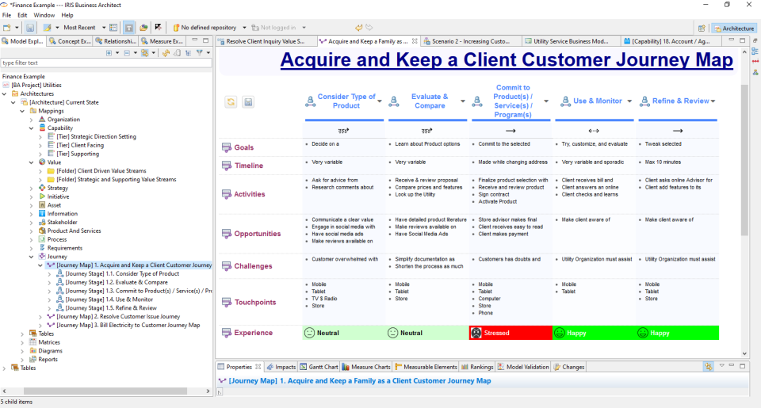Switch to the Model Validation tab
This screenshot has height=408, width=761.
point(523,367)
